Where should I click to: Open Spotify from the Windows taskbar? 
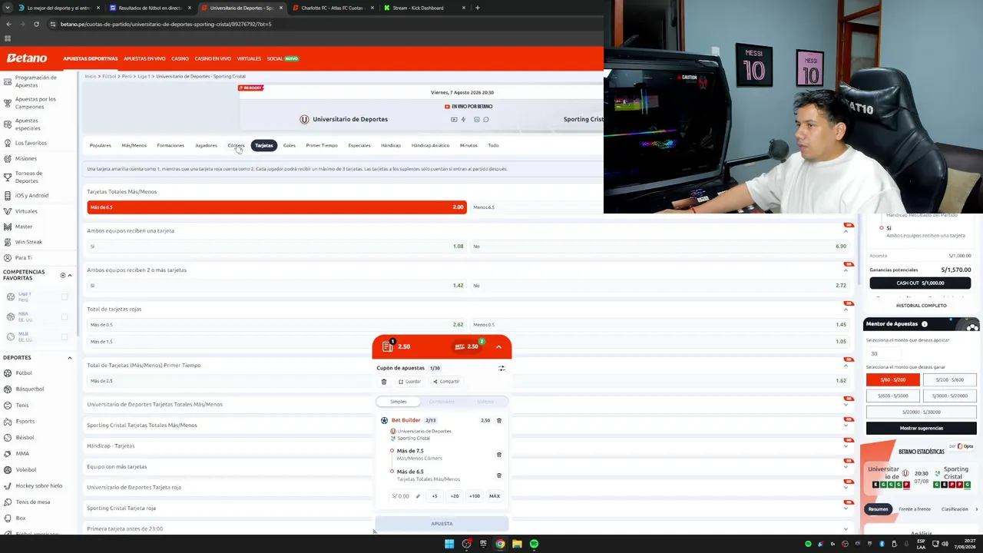coord(534,544)
